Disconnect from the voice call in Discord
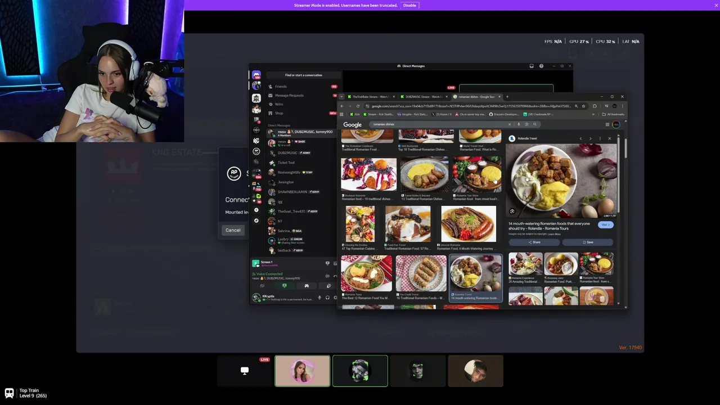This screenshot has width=720, height=405. click(x=335, y=276)
